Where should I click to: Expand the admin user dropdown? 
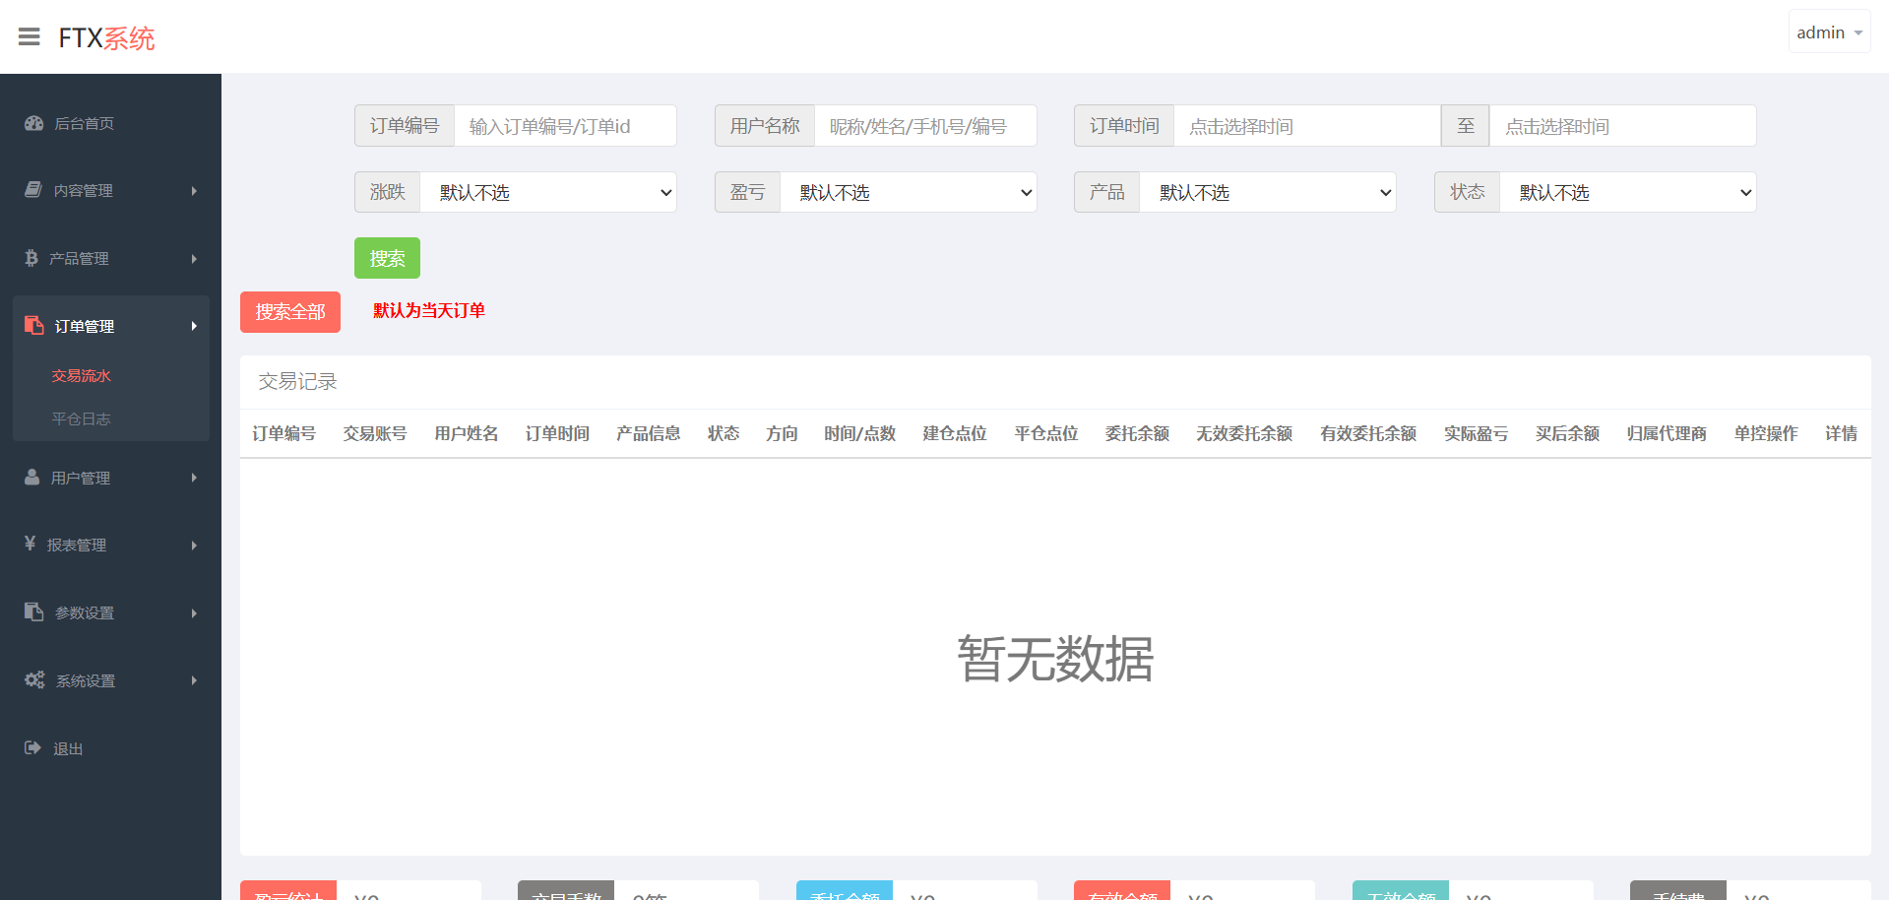(1829, 32)
